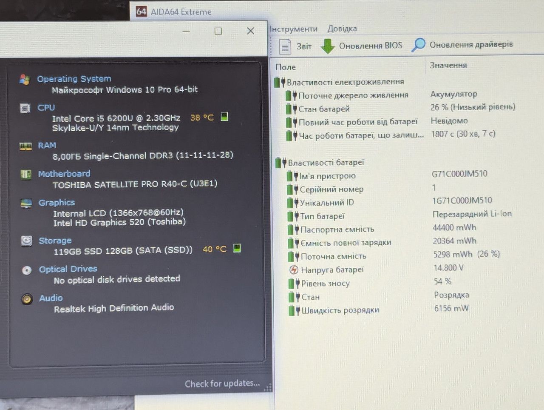544x410 pixels.
Task: Click the text Intel Core i5 6200U @ 2.30GHz
Action: pyautogui.click(x=116, y=118)
